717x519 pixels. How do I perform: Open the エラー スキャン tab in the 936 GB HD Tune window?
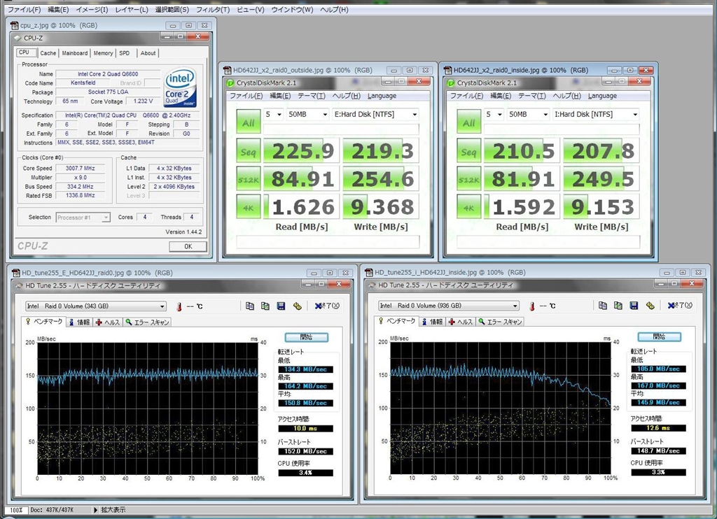tap(501, 322)
